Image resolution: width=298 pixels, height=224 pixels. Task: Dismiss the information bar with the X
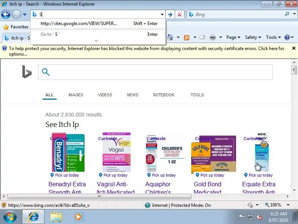point(294,49)
